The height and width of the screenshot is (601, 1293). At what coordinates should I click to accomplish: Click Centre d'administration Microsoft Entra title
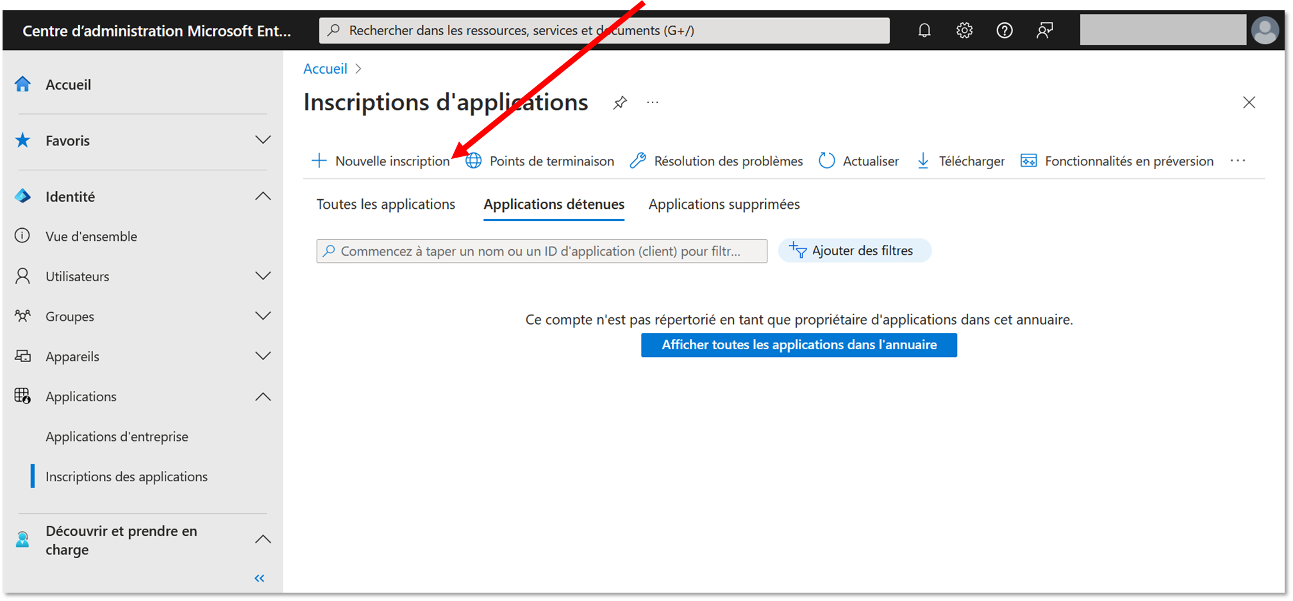pyautogui.click(x=157, y=31)
